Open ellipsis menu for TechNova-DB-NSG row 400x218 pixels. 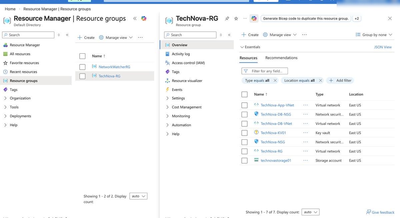[x=306, y=114]
